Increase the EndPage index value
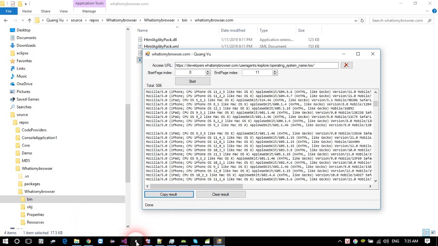 coord(275,71)
